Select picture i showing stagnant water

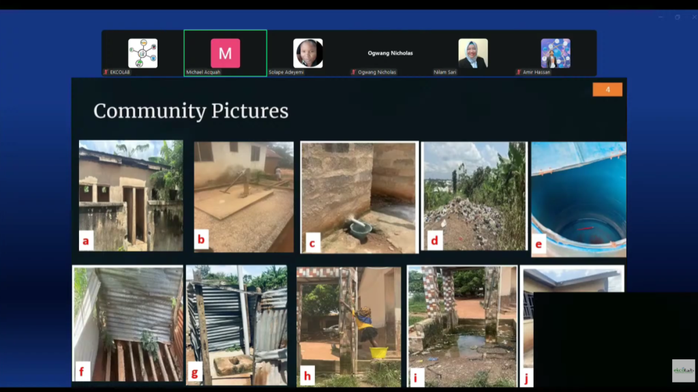pyautogui.click(x=462, y=326)
